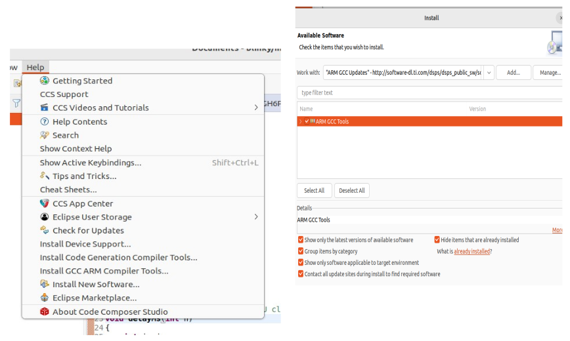
Task: Expand the ARM GCC Tools tree item
Action: 300,121
